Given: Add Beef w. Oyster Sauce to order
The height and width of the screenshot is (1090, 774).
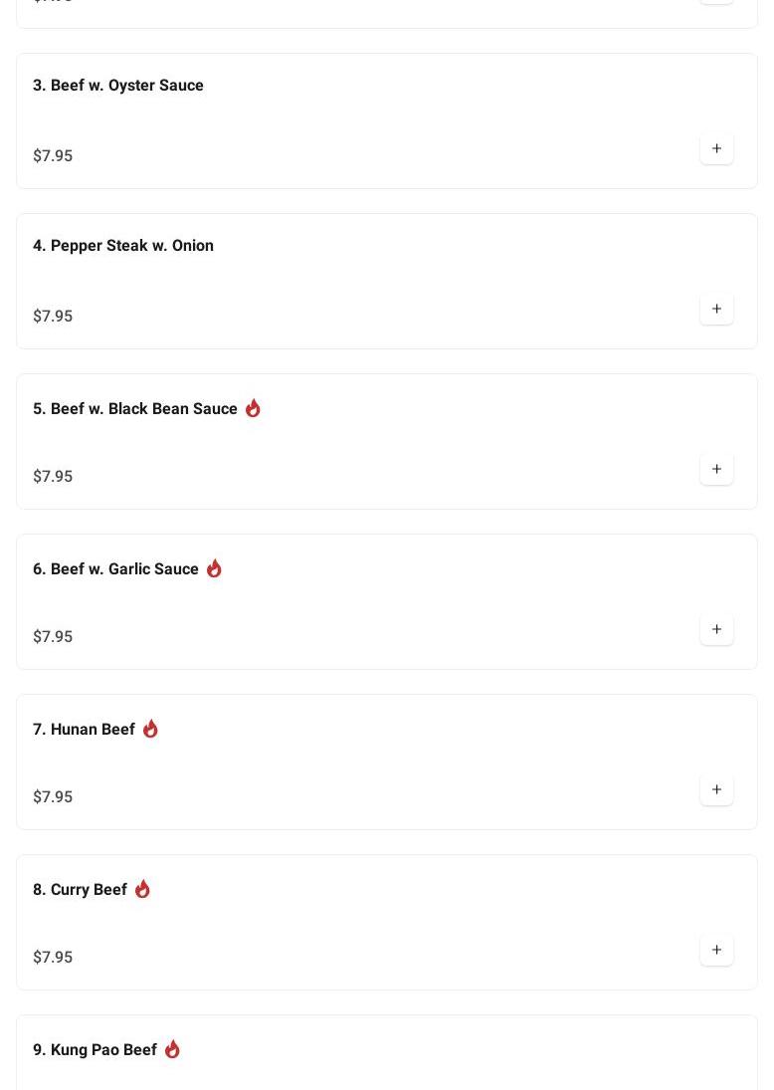Looking at the screenshot, I should pos(716,148).
